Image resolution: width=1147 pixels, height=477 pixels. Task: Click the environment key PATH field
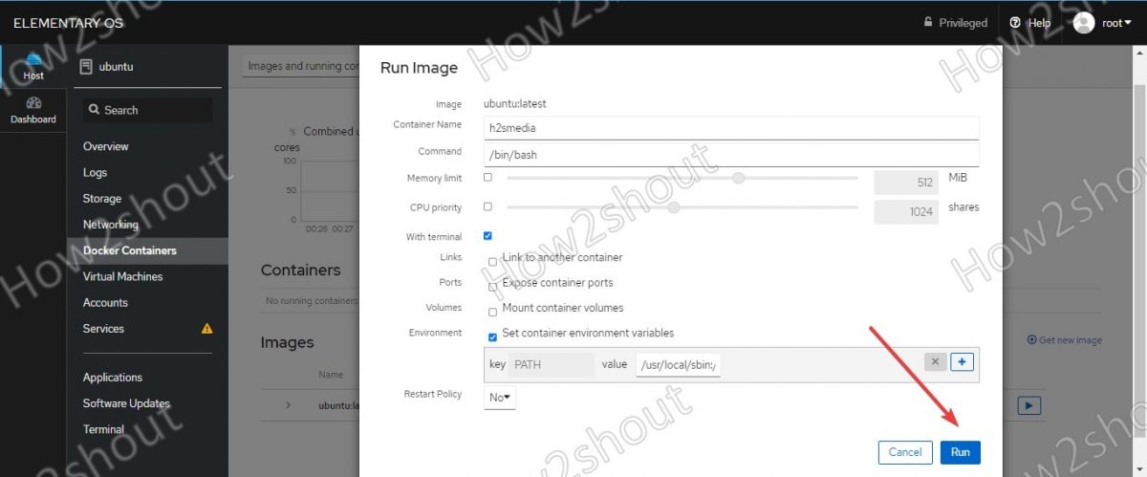(x=552, y=364)
